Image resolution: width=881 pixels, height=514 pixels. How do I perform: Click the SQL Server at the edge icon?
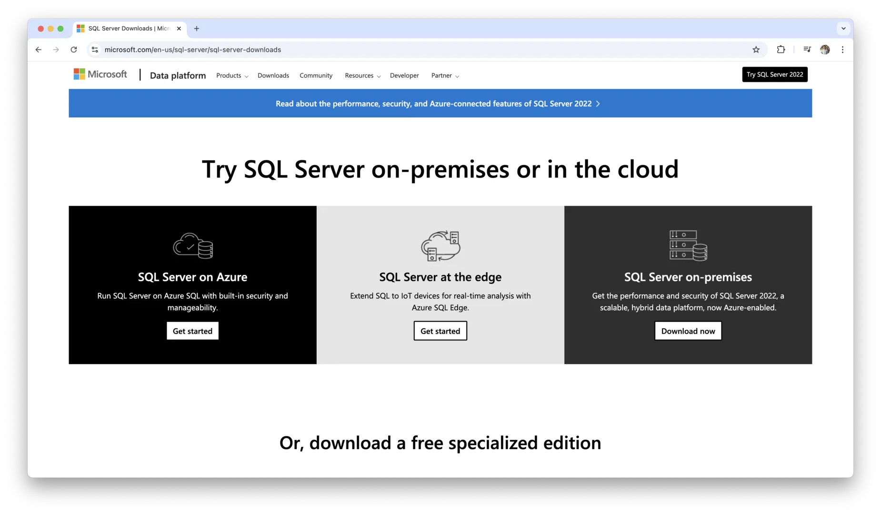point(440,246)
